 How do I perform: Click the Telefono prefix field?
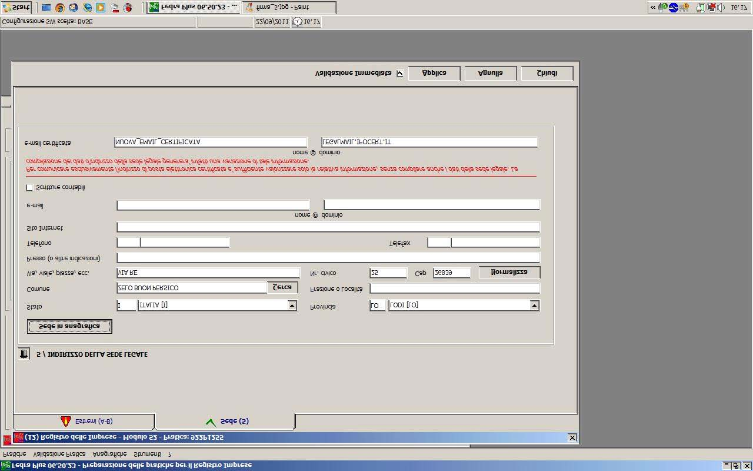(128, 243)
